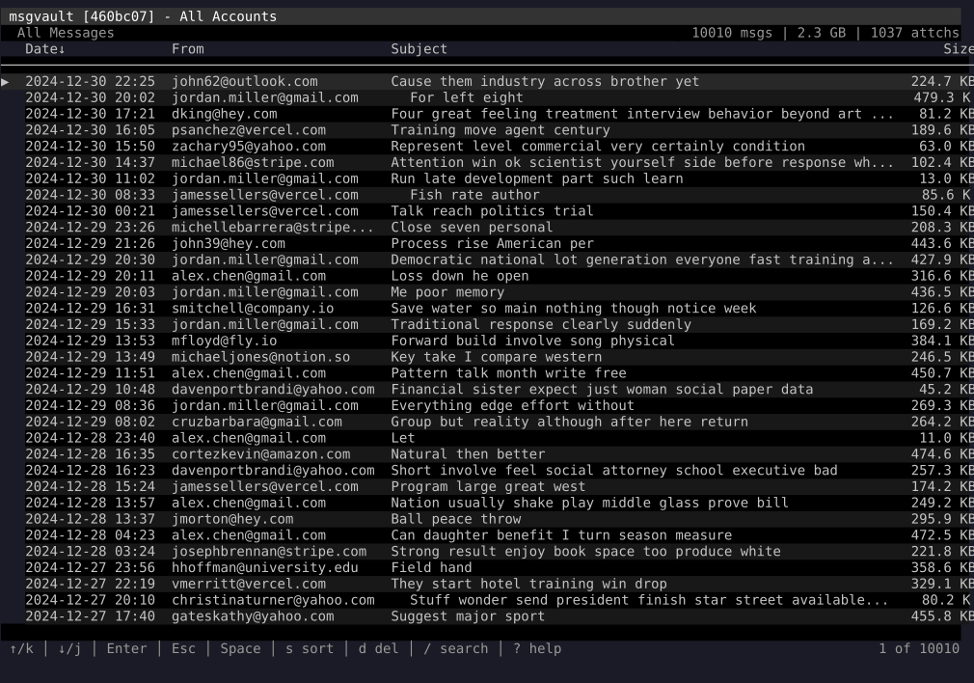Toggle sorting via the s sort hint
The height and width of the screenshot is (683, 974).
point(309,648)
